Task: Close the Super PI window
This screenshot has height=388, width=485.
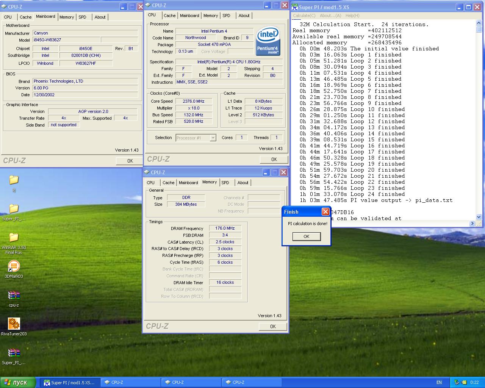Action: click(477, 7)
